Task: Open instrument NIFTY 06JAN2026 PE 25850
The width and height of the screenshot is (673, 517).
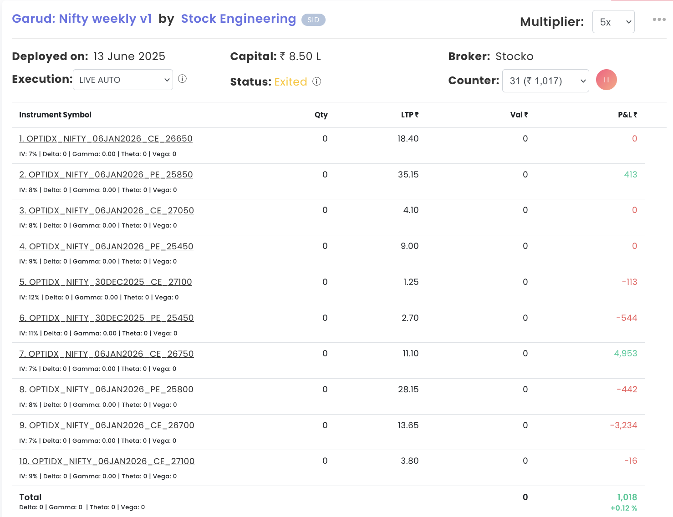Action: pos(106,175)
